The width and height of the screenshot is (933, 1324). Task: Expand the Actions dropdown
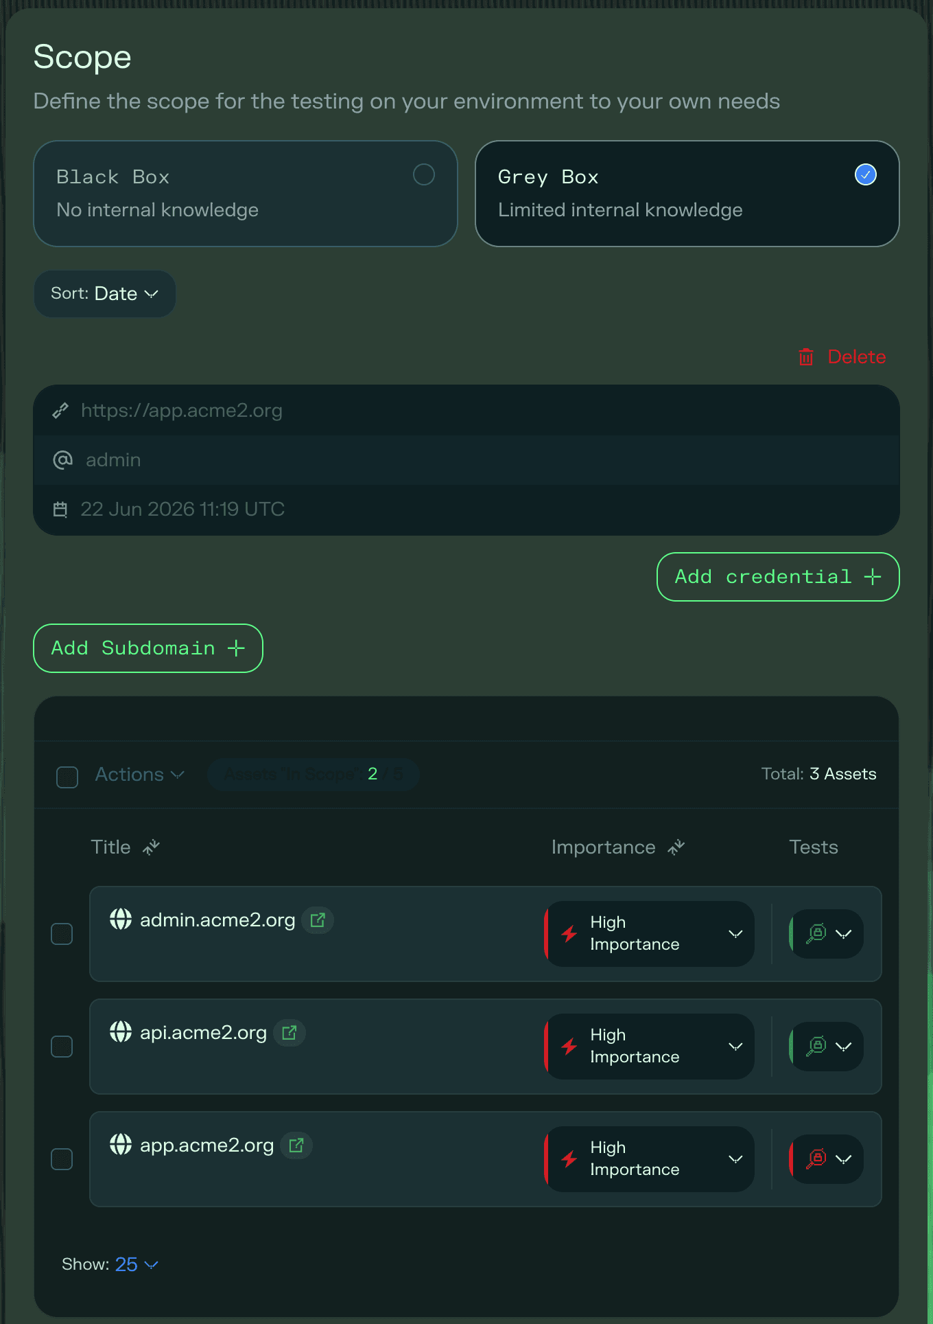point(140,775)
